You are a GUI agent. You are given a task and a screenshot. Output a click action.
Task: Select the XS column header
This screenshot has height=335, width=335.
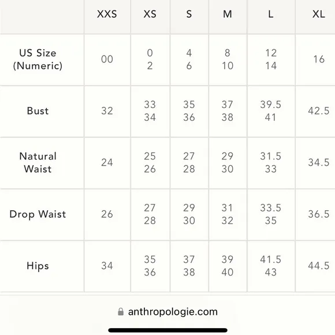click(150, 14)
